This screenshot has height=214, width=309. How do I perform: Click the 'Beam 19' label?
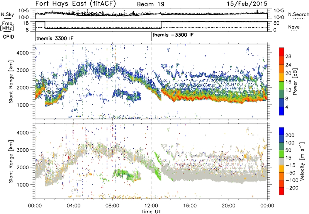click(151, 4)
